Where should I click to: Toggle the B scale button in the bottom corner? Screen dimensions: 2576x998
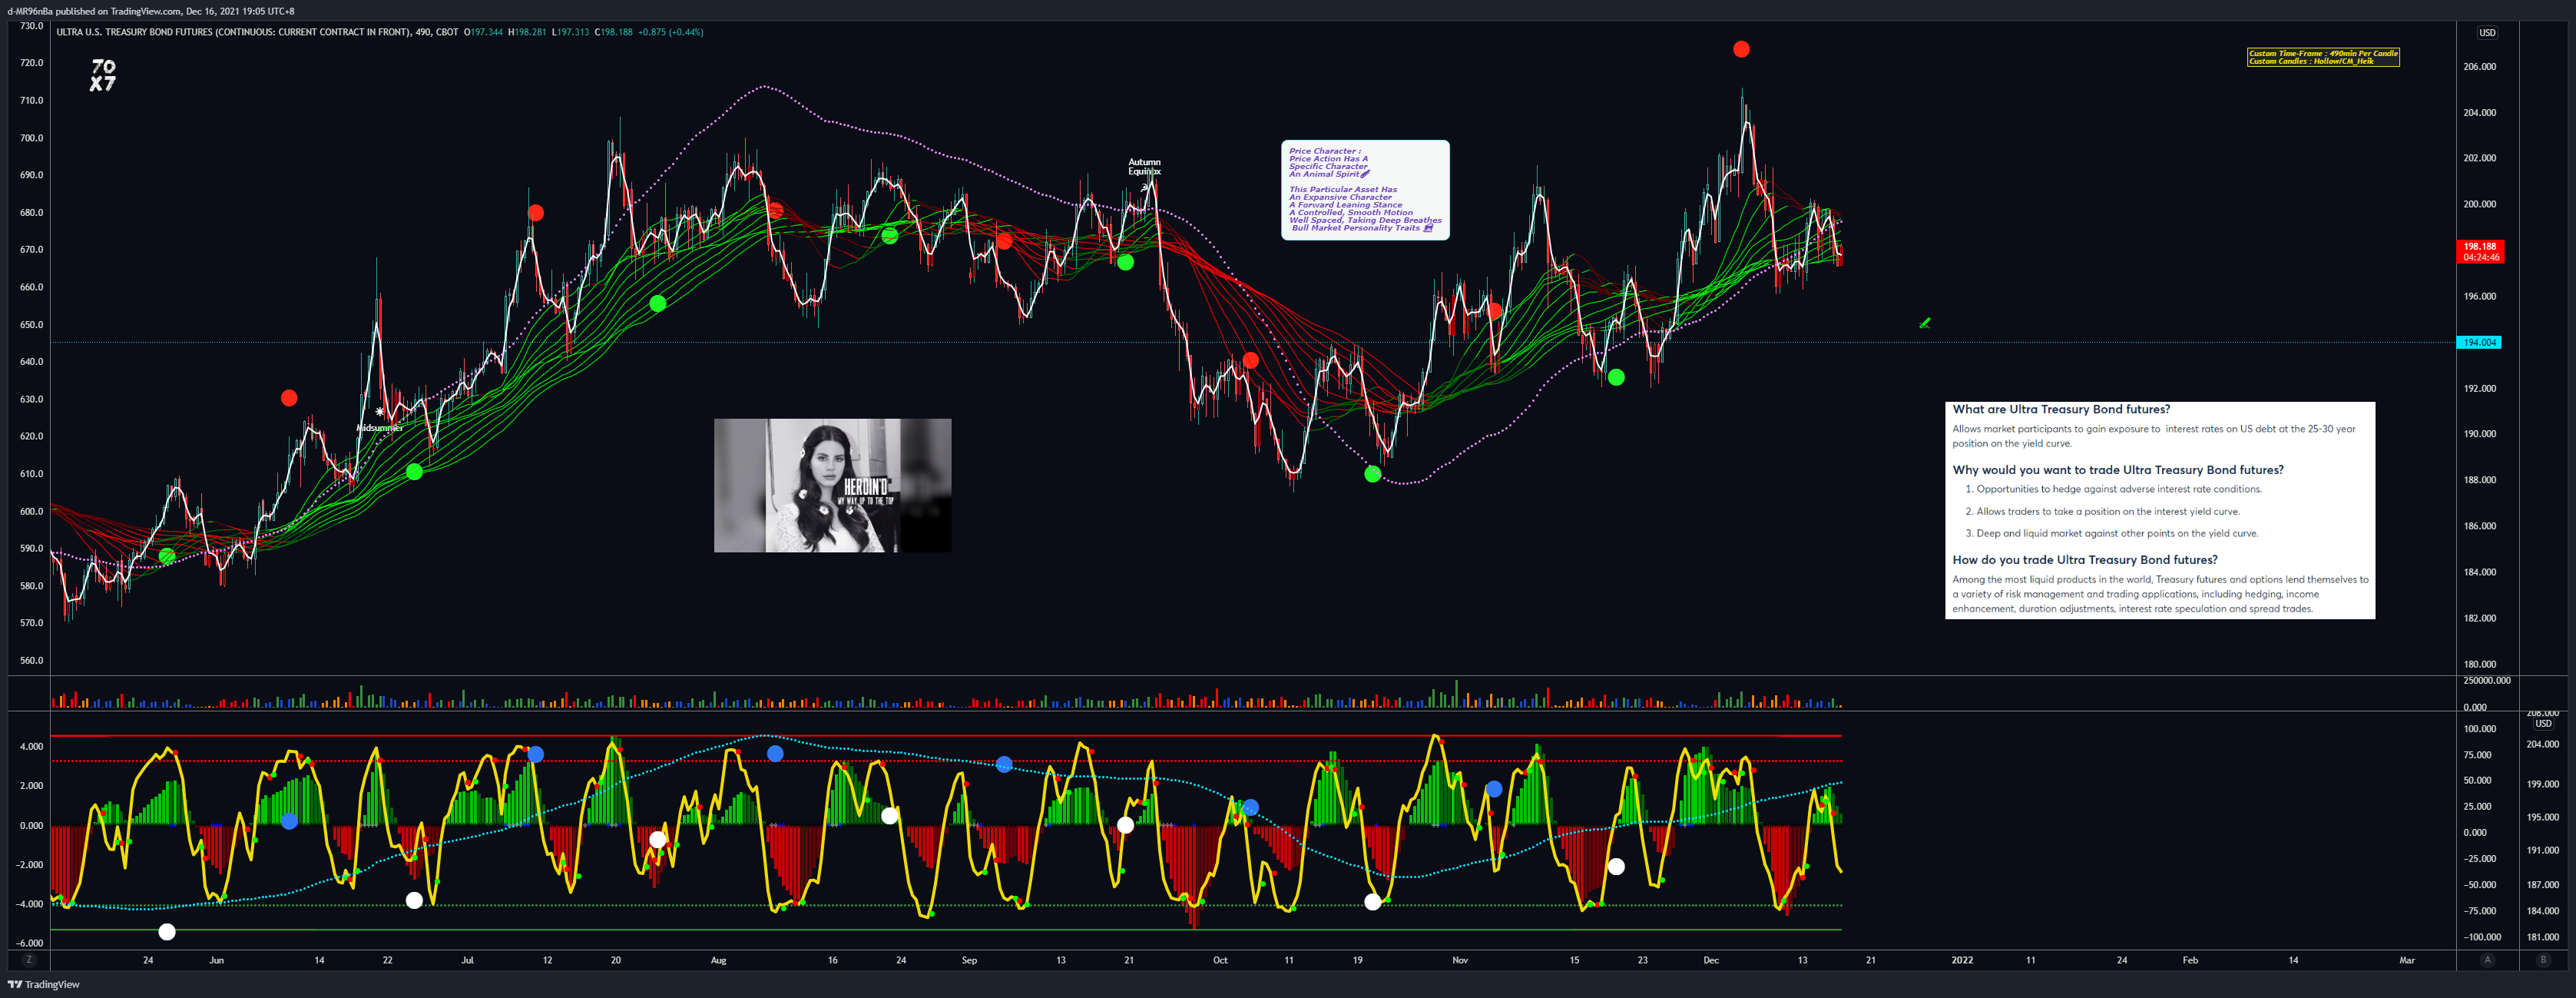[x=2543, y=960]
